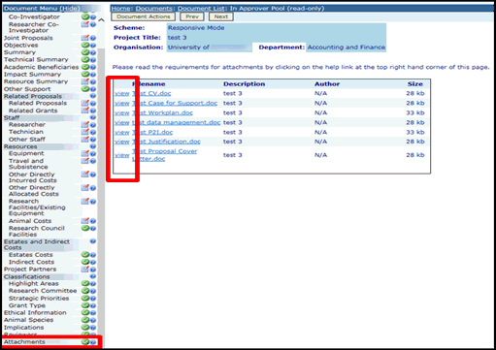The width and height of the screenshot is (496, 350).
Task: Click edit icon beside Project Partners
Action: [x=85, y=270]
